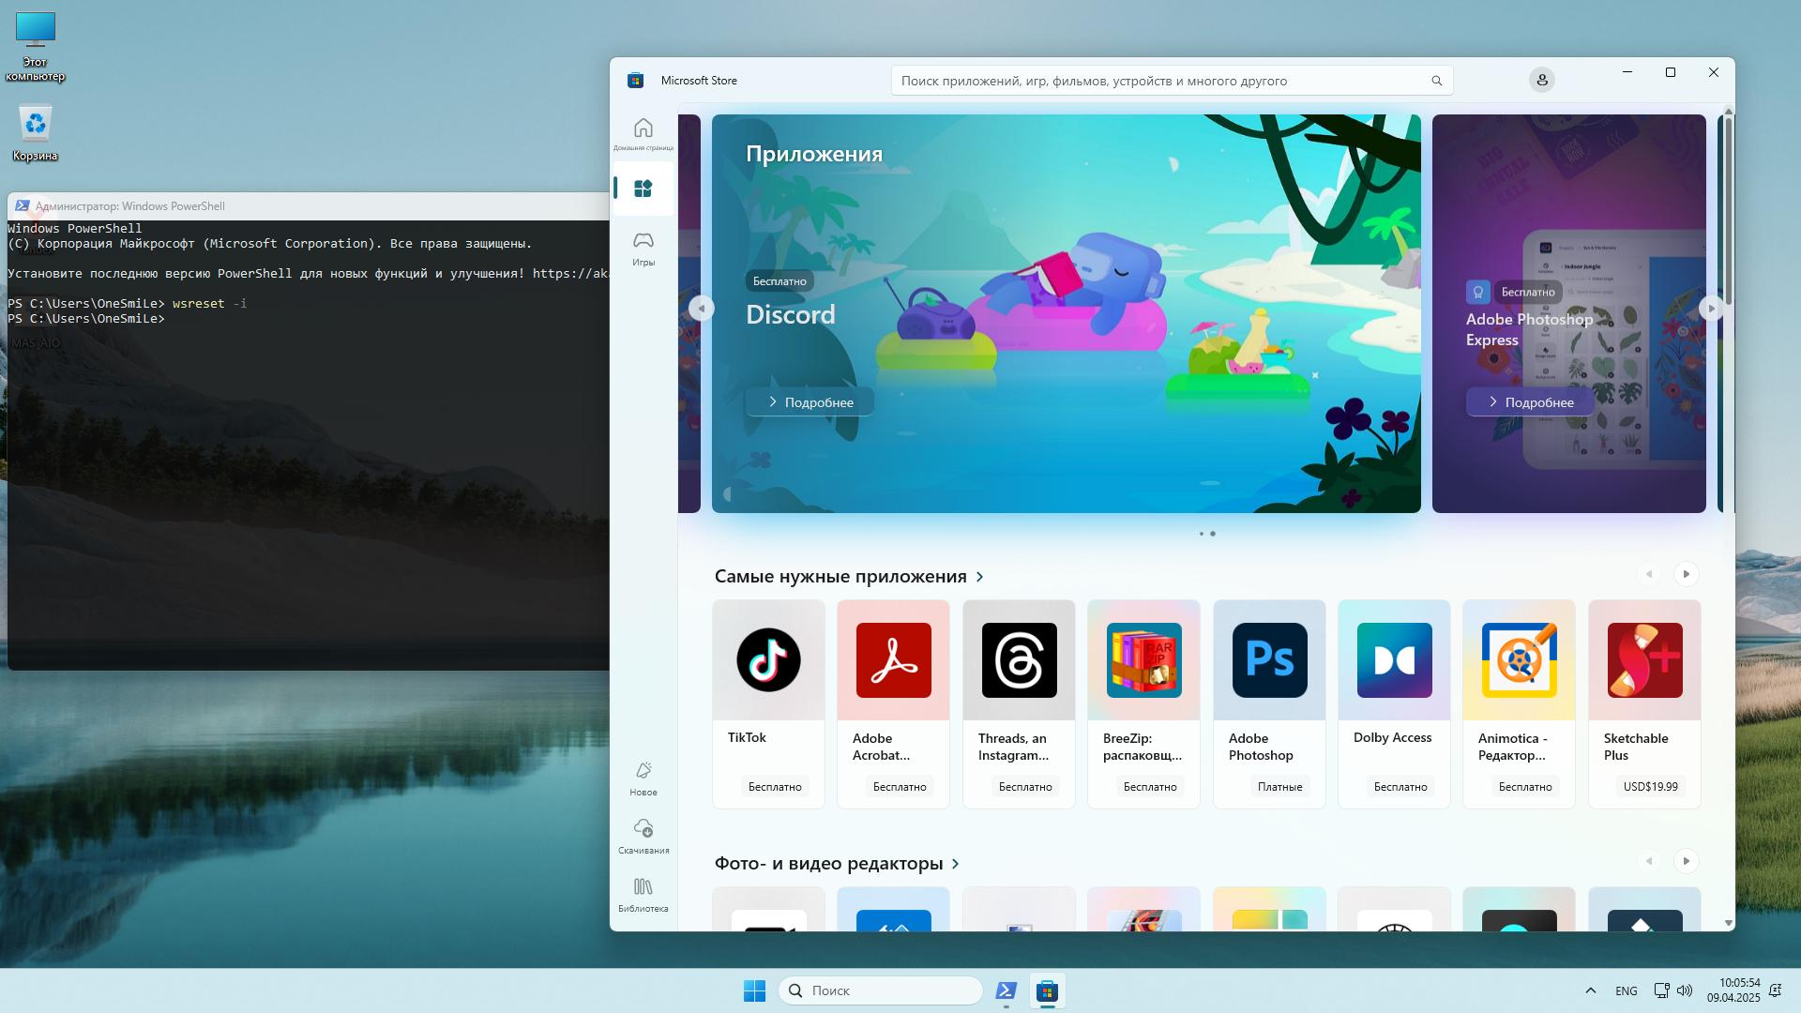Open What's New sidebar item
Image resolution: width=1801 pixels, height=1013 pixels.
[643, 778]
